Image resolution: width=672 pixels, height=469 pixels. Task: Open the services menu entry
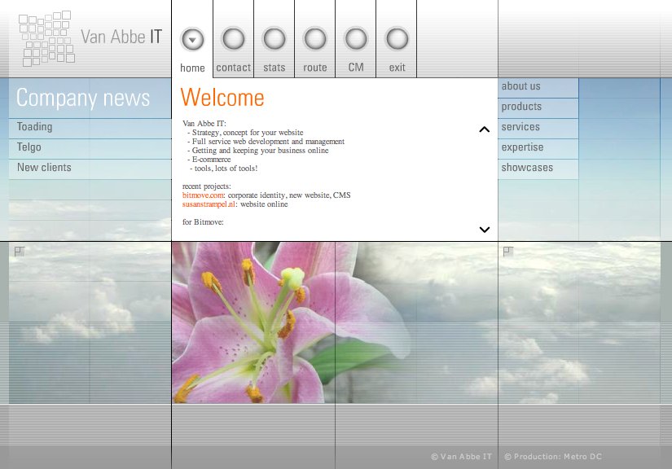pyautogui.click(x=521, y=127)
